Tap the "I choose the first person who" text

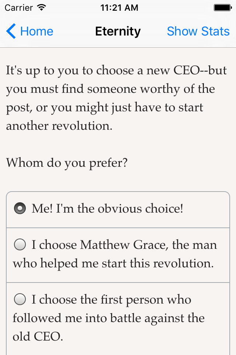[x=111, y=300]
